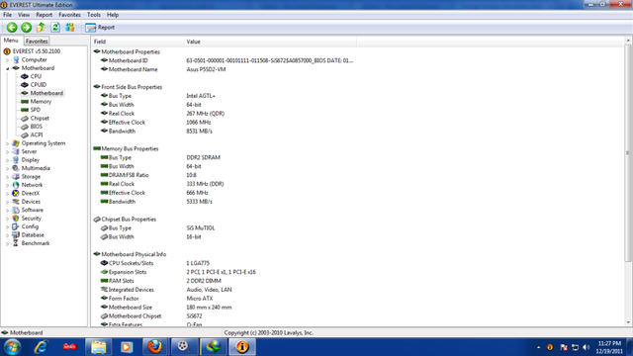This screenshot has height=356, width=633.
Task: Expand the Computer tree node
Action: [7, 59]
